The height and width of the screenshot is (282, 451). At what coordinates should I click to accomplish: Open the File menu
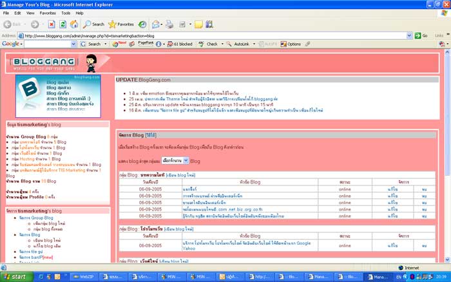coord(6,13)
